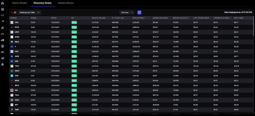Click the table vertical scrollbar thumb

[x=254, y=26]
